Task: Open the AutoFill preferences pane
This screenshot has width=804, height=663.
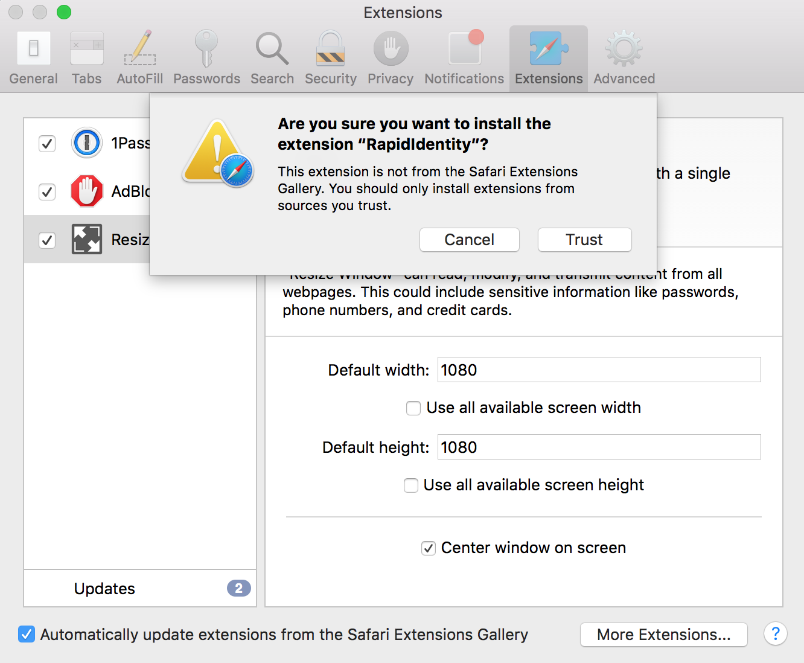Action: [139, 59]
